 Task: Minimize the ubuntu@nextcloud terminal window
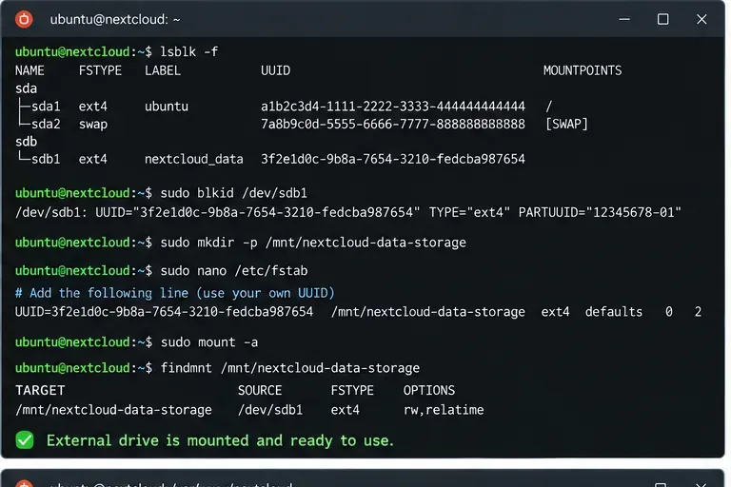pyautogui.click(x=624, y=19)
